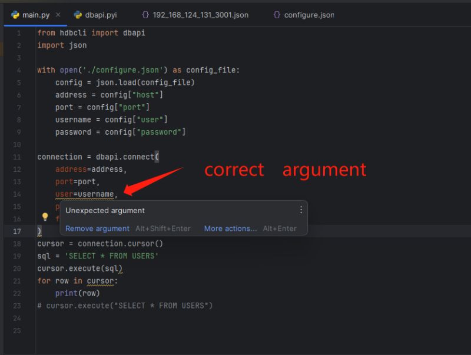
Task: Open the ellipsis menu in the inspection popup
Action: coord(301,210)
